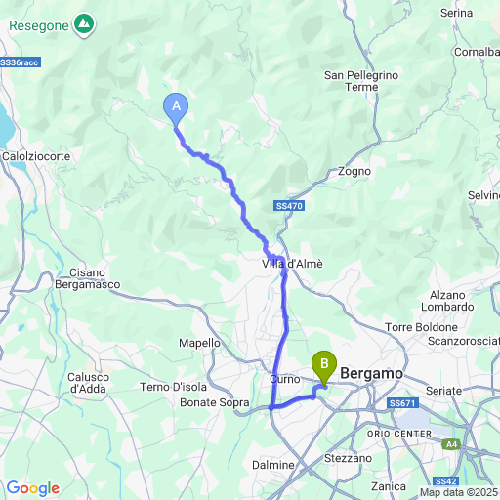Click the SS470 road shield

[x=289, y=206]
